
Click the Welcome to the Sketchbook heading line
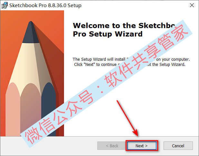(x=124, y=26)
